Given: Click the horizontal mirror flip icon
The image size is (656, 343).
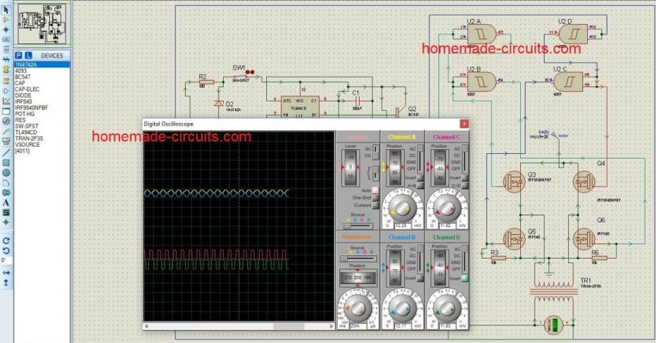Looking at the screenshot, I should click(6, 272).
